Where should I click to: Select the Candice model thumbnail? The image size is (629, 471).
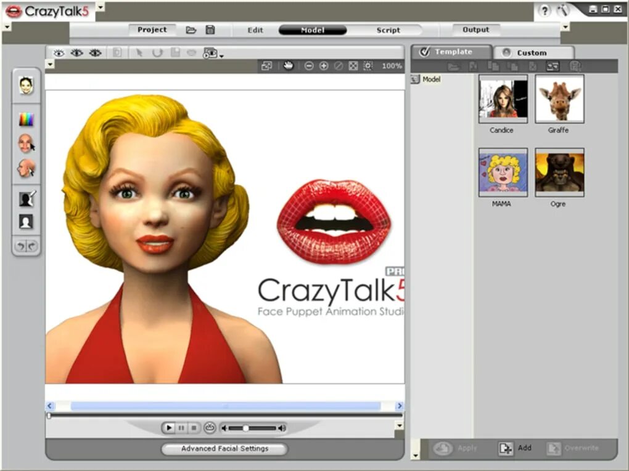click(x=503, y=99)
